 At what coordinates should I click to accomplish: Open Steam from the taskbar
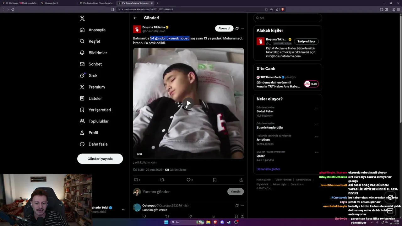[229, 222]
